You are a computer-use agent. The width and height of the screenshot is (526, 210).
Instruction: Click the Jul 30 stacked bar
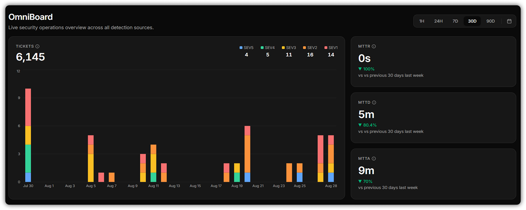pos(28,135)
